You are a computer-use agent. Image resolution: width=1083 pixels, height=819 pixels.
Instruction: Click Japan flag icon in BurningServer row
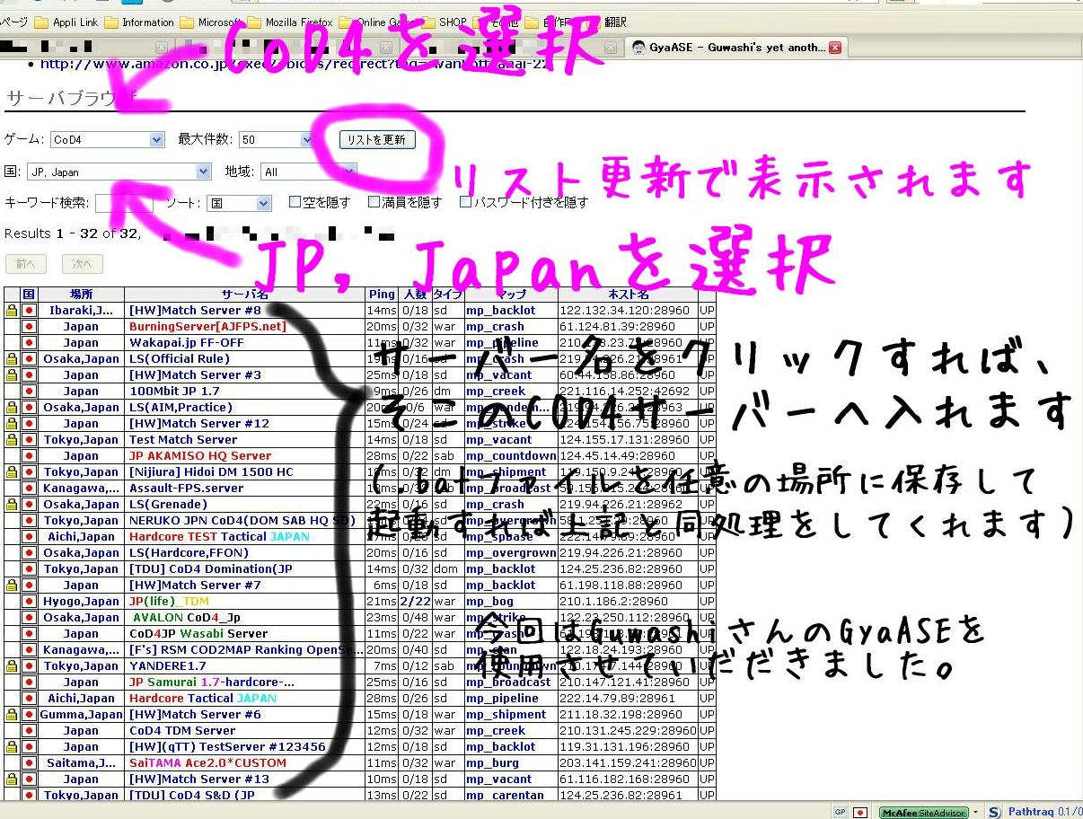(x=29, y=327)
